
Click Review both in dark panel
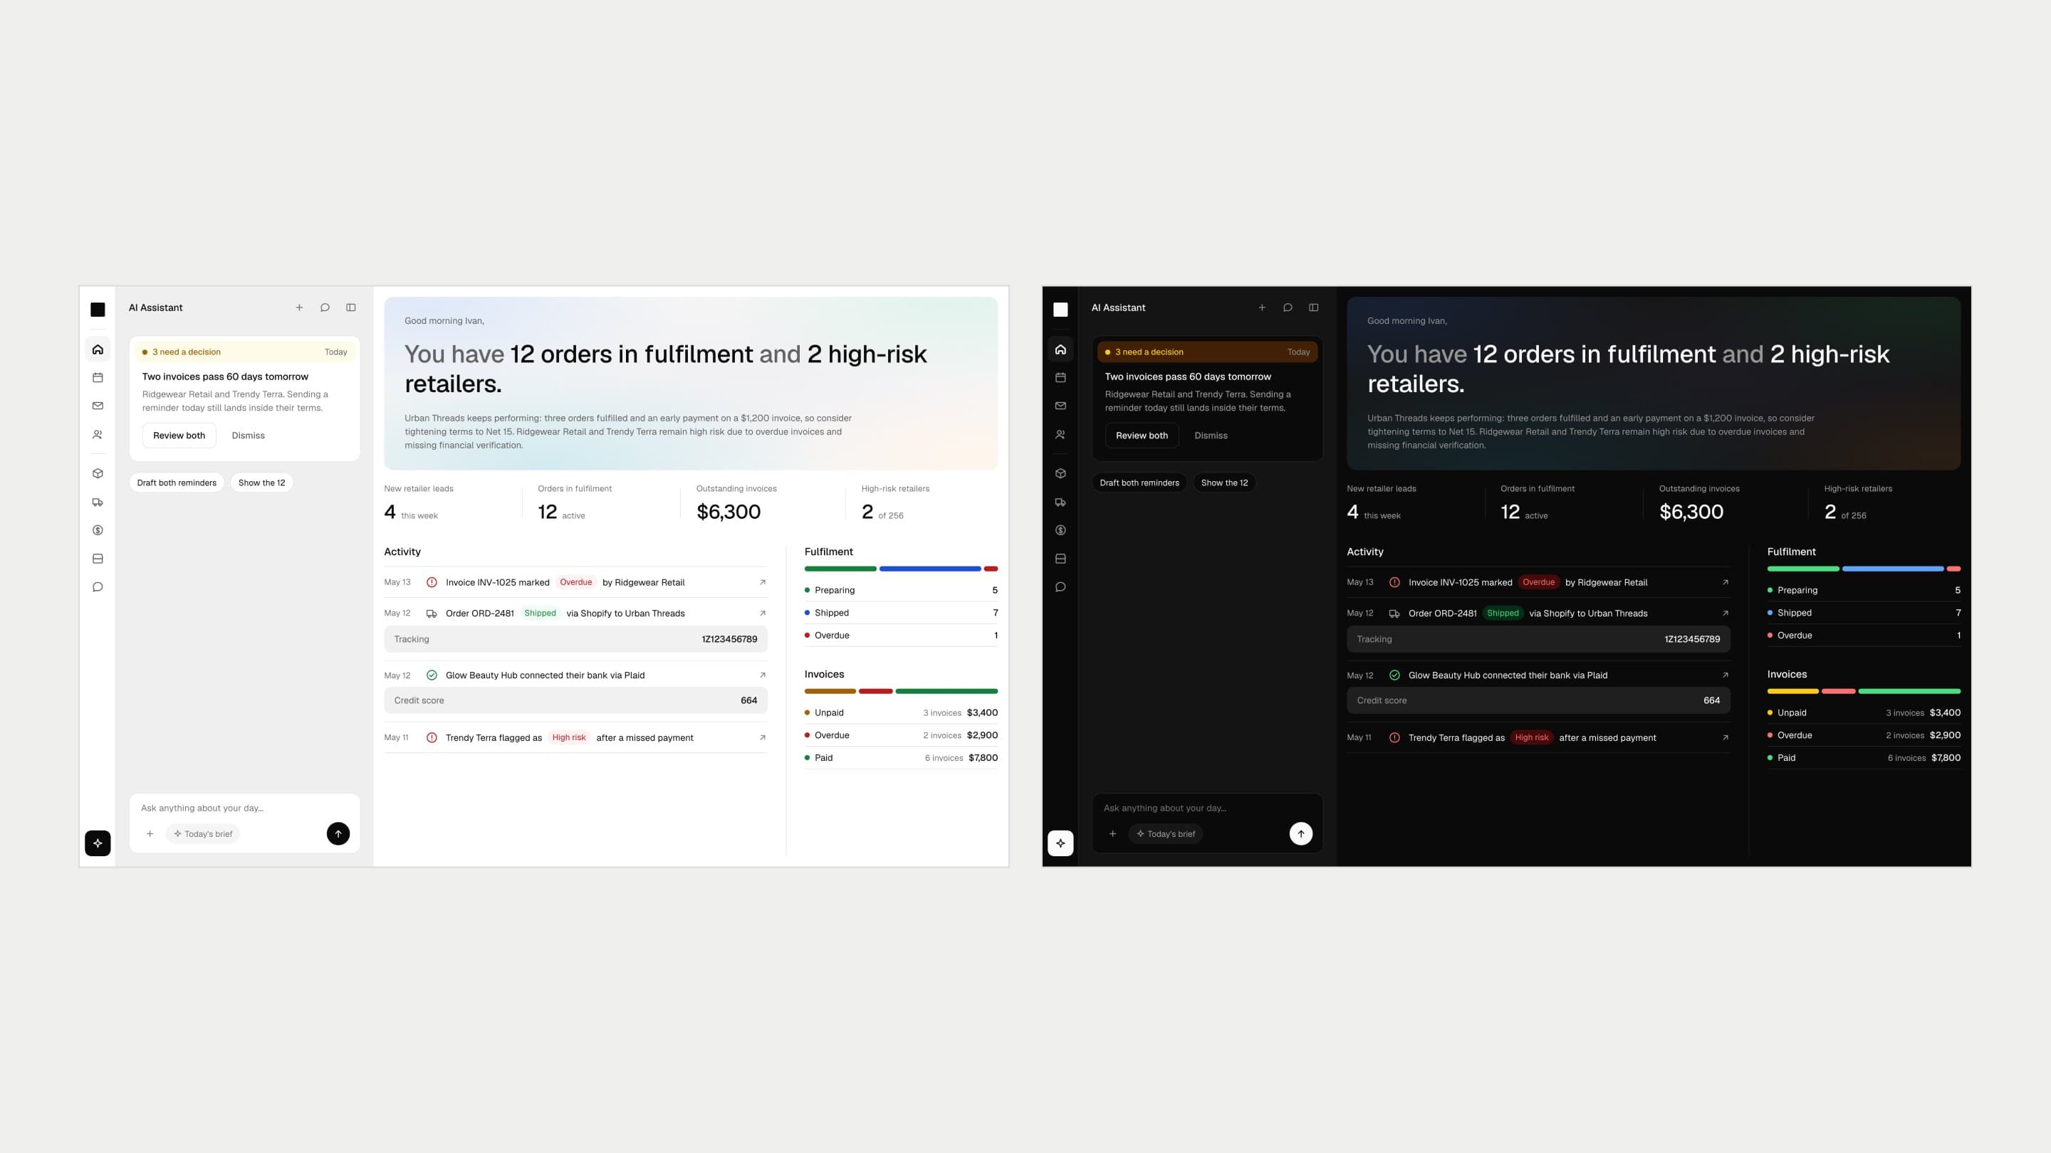coord(1142,436)
